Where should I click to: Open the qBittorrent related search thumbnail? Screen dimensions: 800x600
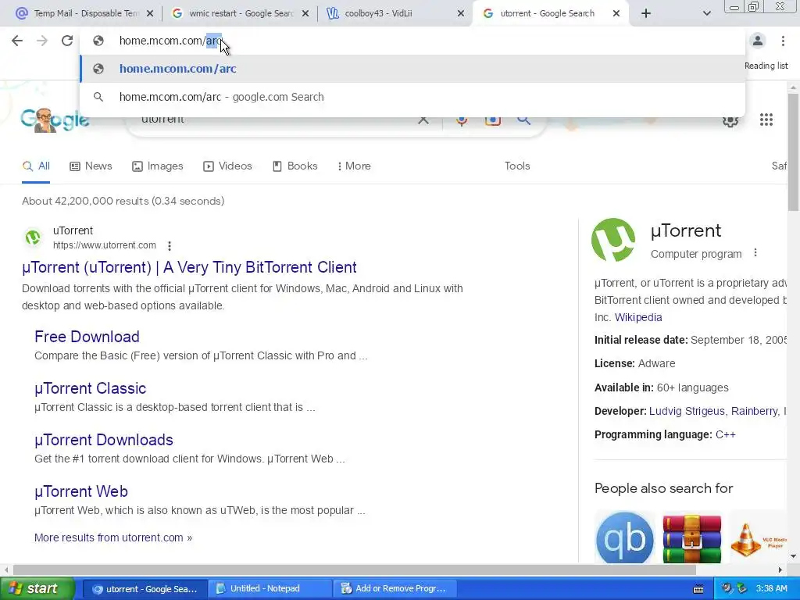click(x=624, y=538)
